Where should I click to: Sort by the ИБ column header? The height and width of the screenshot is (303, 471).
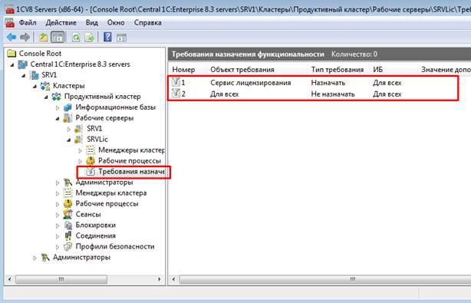pyautogui.click(x=394, y=70)
